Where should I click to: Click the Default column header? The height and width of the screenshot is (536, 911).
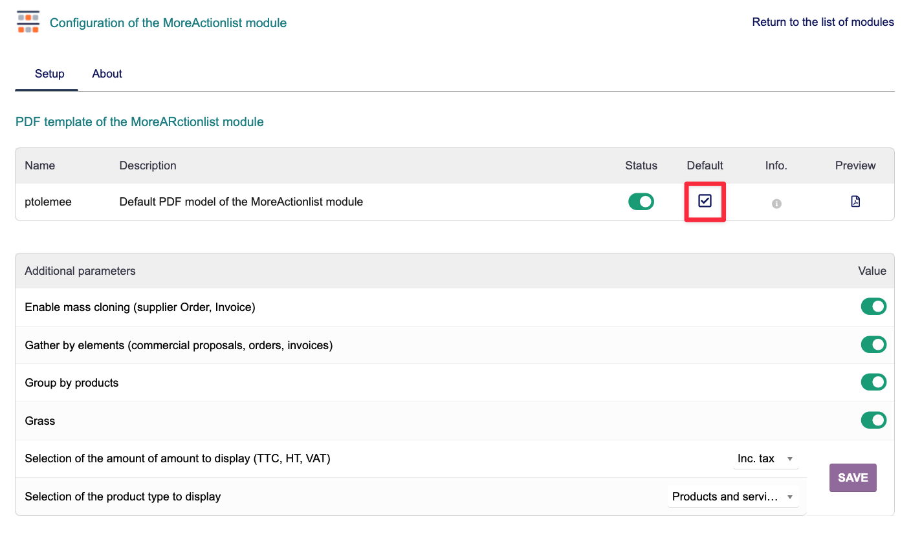click(705, 166)
